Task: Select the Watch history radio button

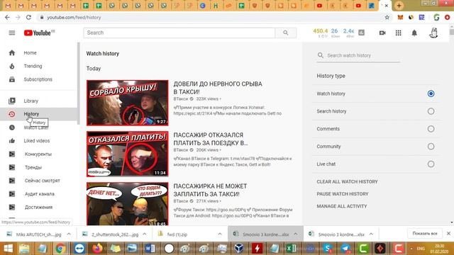Action: coord(431,93)
